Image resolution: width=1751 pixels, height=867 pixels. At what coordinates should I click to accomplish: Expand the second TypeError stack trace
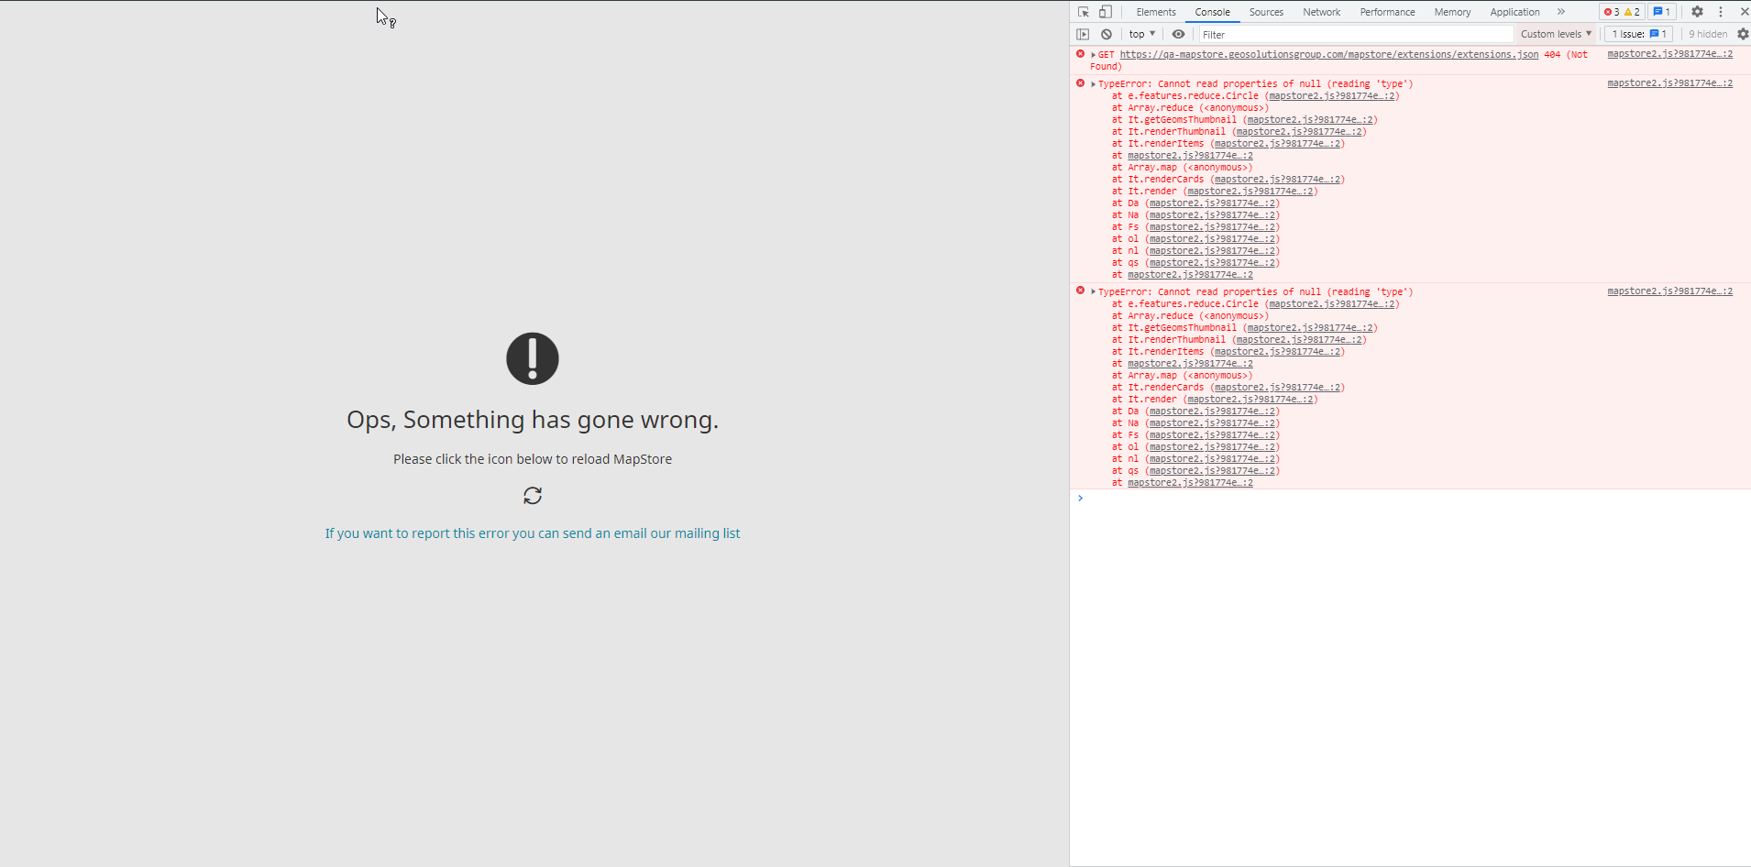tap(1093, 291)
